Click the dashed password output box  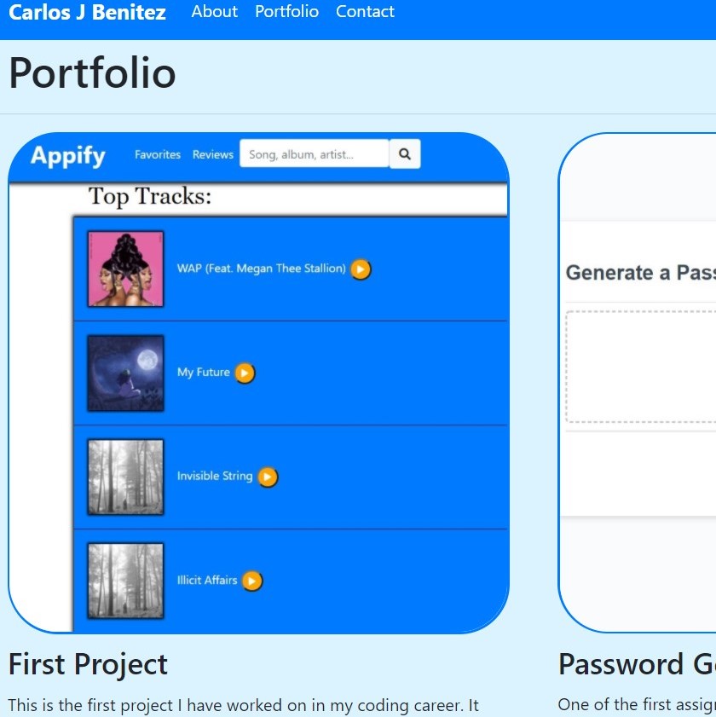click(640, 367)
